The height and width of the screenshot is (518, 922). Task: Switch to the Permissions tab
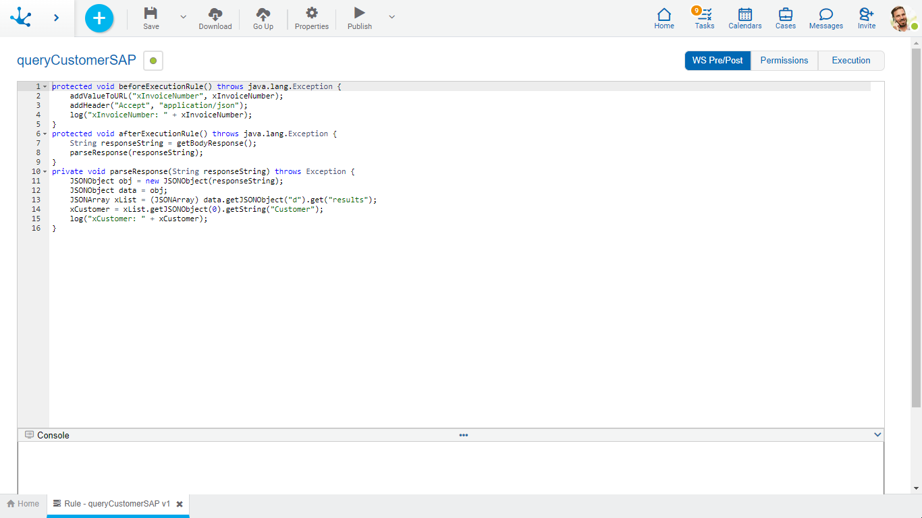pos(784,61)
